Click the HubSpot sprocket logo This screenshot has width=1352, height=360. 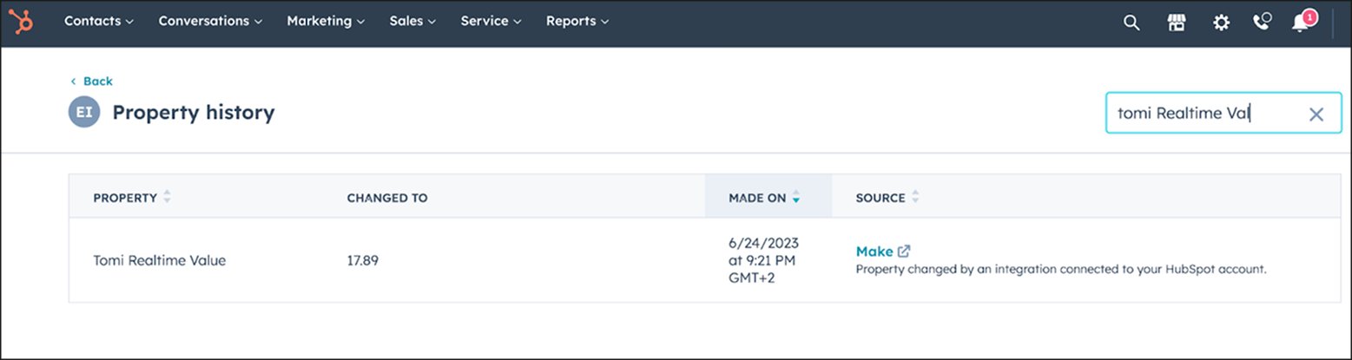click(x=22, y=22)
